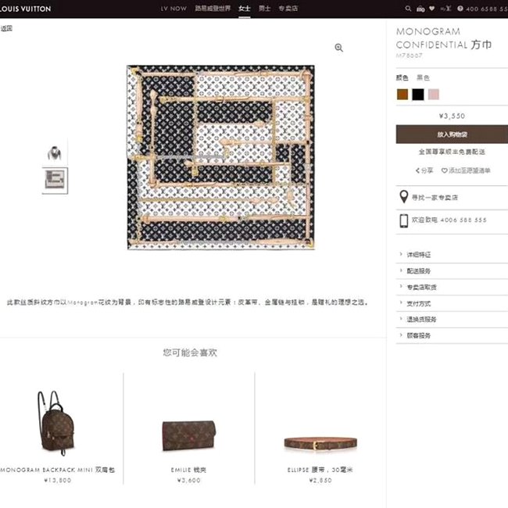Select the flat scarf thumbnail
This screenshot has width=508, height=508.
coord(55,181)
